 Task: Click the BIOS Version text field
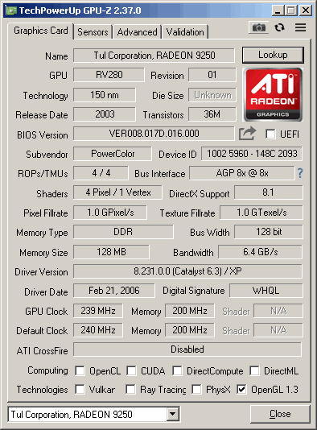coord(154,134)
